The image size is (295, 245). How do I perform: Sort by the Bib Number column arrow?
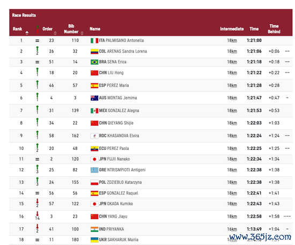coord(82,33)
